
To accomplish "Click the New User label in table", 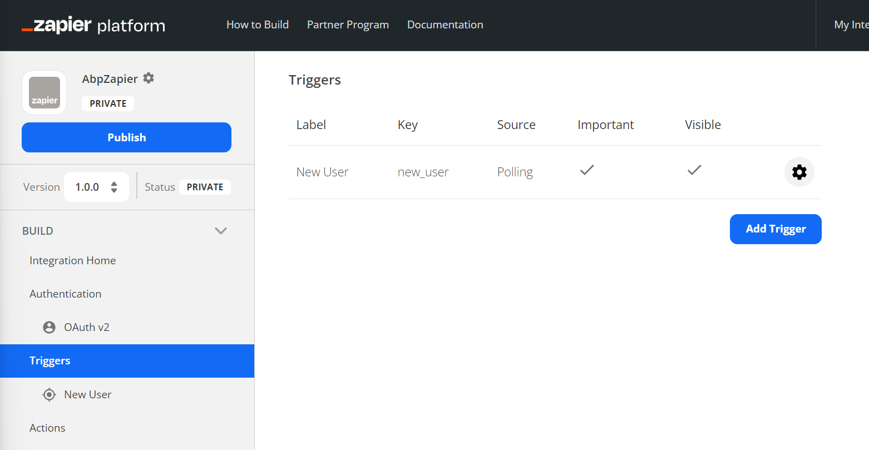I will click(322, 172).
